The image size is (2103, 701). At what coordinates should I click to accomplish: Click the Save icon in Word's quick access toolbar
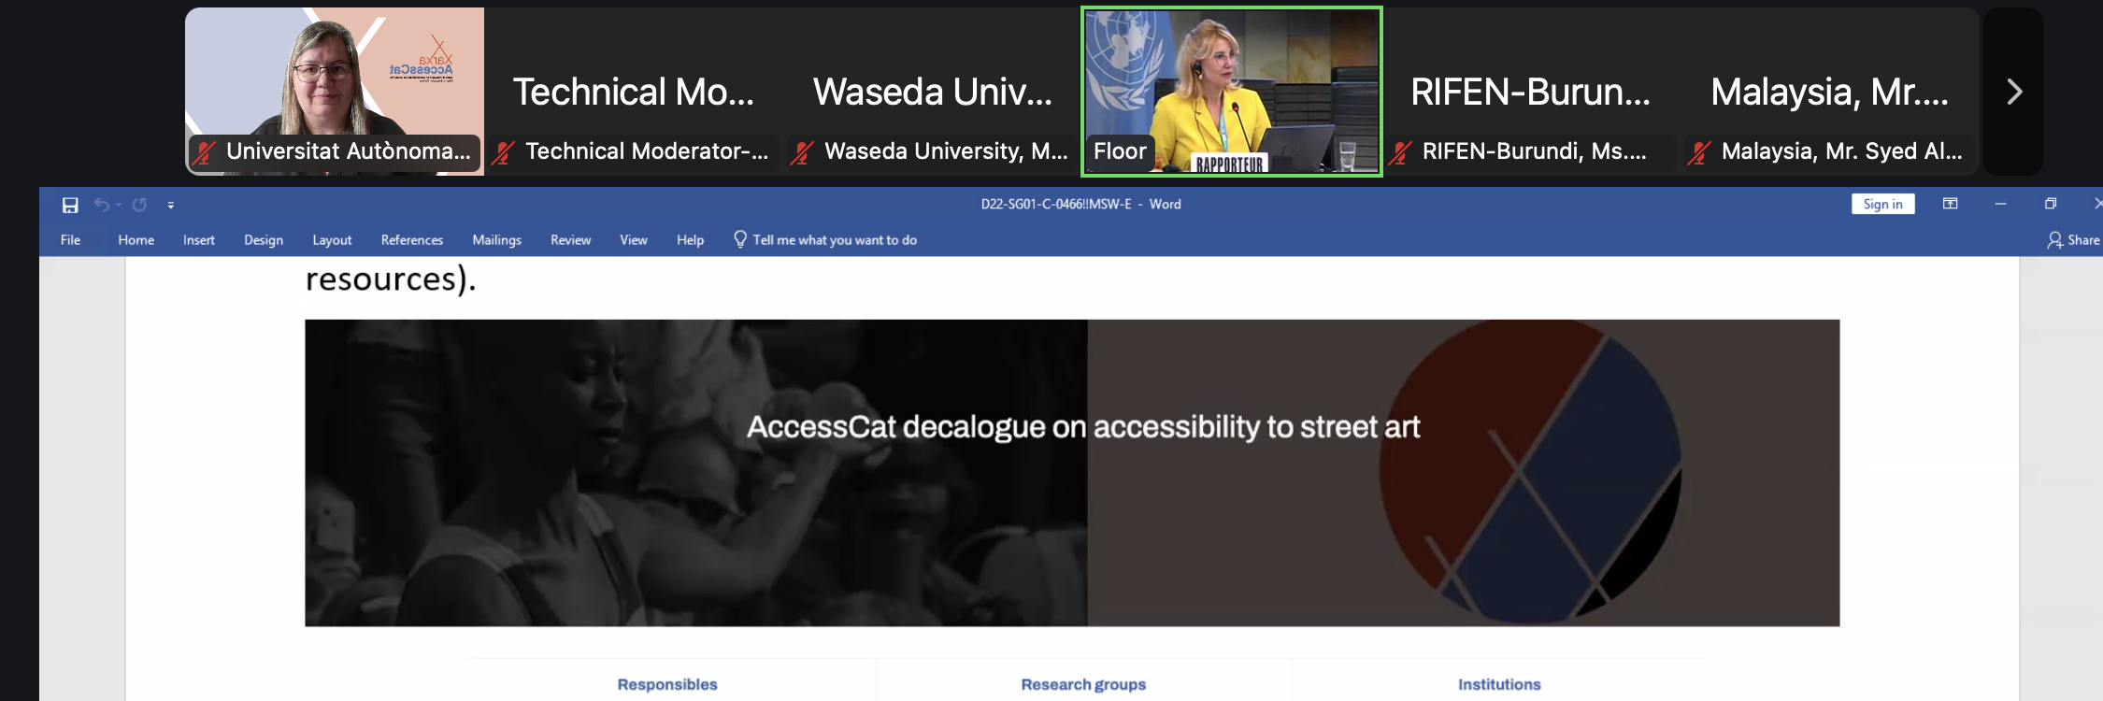(70, 205)
